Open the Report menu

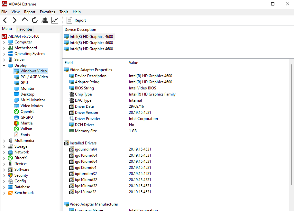[x=30, y=12]
